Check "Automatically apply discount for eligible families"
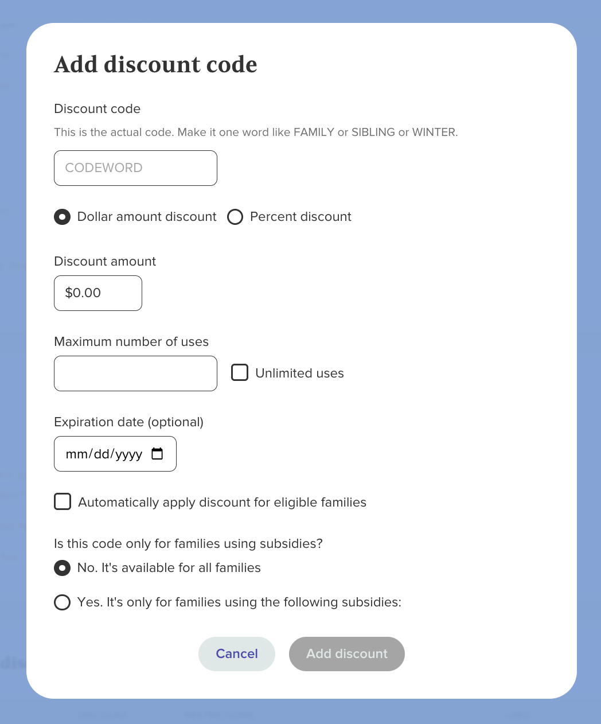The height and width of the screenshot is (724, 601). click(x=62, y=501)
